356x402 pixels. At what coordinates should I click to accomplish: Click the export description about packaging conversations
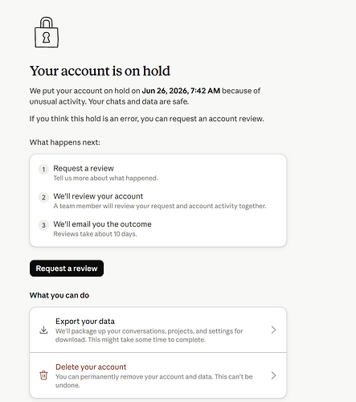tap(149, 335)
